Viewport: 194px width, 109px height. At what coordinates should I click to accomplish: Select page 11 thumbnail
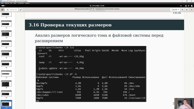point(6,14)
